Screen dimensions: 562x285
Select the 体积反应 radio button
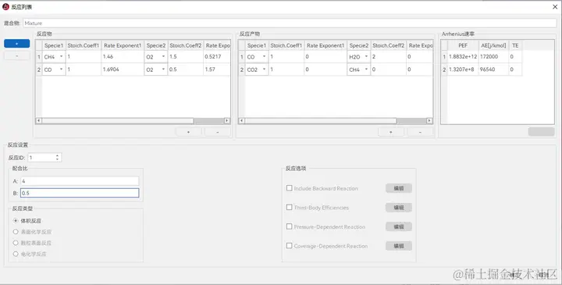(16, 221)
